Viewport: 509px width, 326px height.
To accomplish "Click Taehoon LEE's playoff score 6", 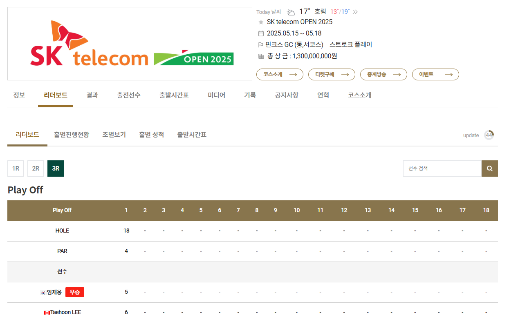I will pos(126,313).
